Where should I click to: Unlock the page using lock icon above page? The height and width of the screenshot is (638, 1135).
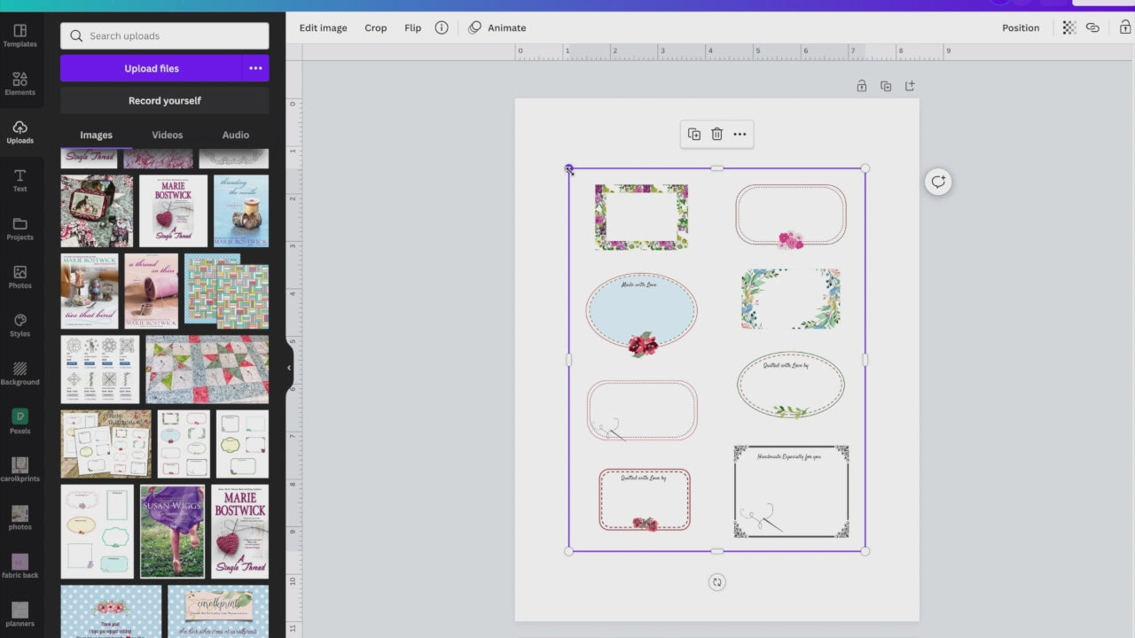click(862, 86)
